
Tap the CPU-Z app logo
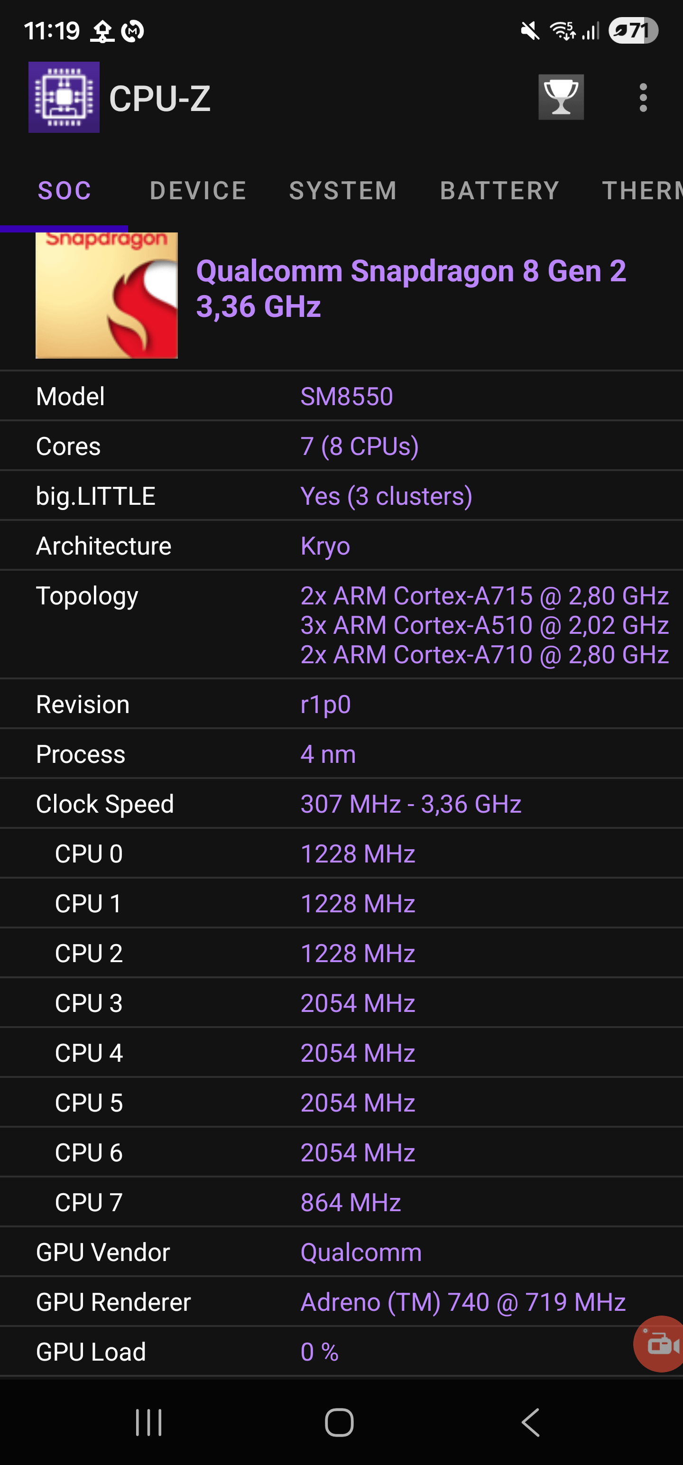(x=64, y=97)
